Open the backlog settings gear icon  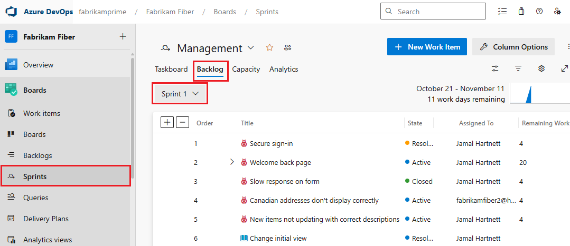click(541, 68)
